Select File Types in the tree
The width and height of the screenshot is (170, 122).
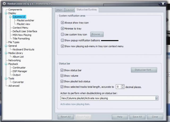point(14,42)
